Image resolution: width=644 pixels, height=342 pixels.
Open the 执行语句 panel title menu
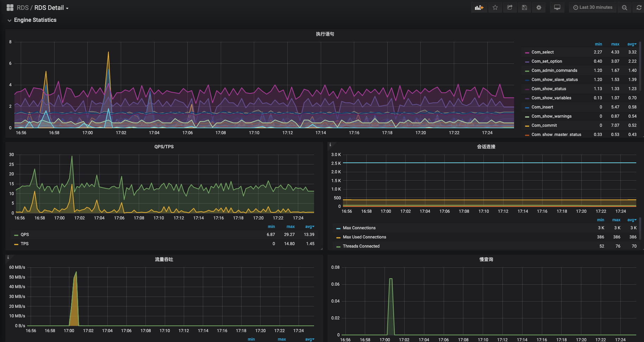coord(325,34)
